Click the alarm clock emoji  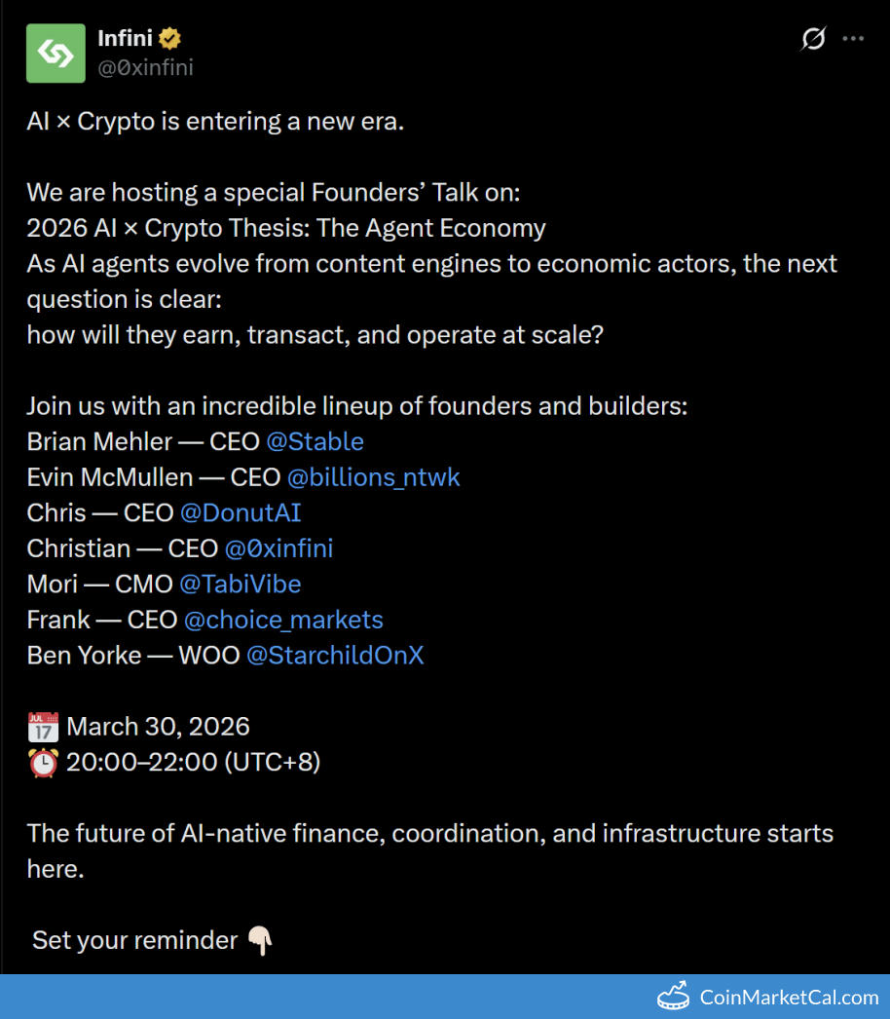tap(42, 762)
